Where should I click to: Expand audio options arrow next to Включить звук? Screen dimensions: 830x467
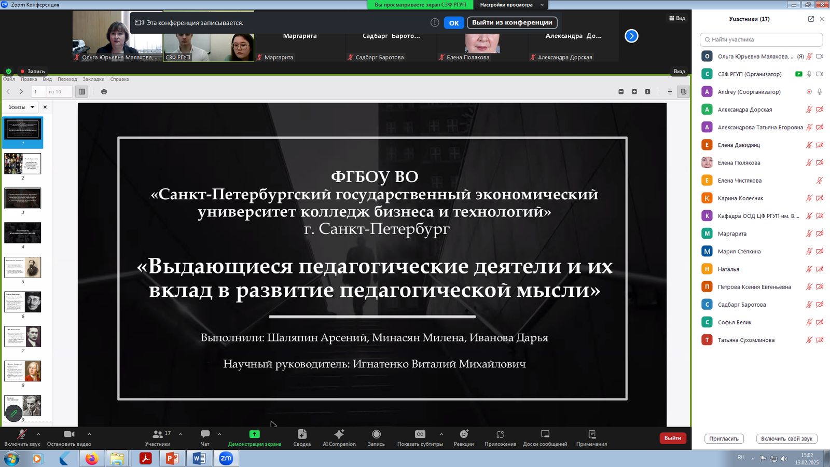point(38,434)
